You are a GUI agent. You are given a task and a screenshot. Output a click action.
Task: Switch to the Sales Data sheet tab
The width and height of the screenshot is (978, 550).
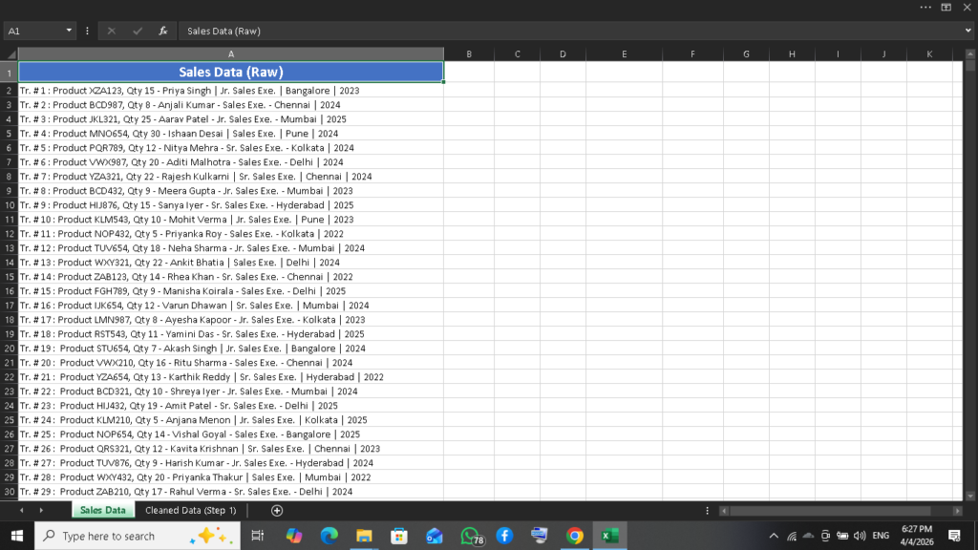[x=103, y=510]
